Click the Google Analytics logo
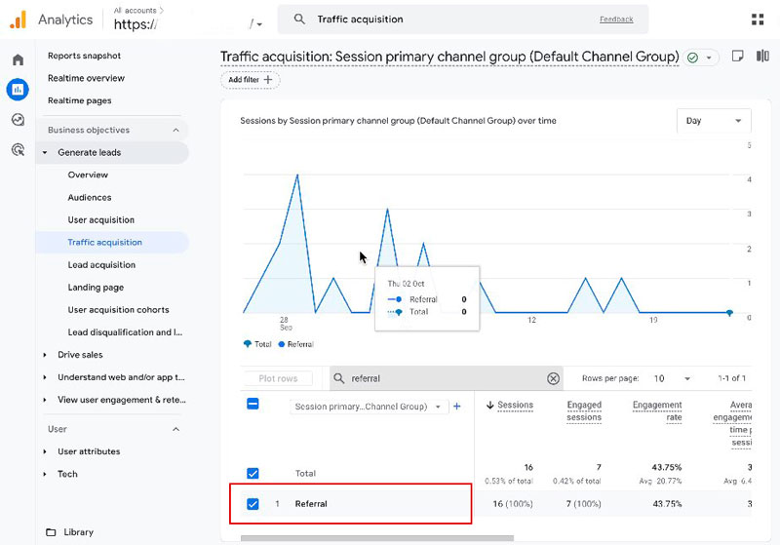The width and height of the screenshot is (780, 545). 18,19
